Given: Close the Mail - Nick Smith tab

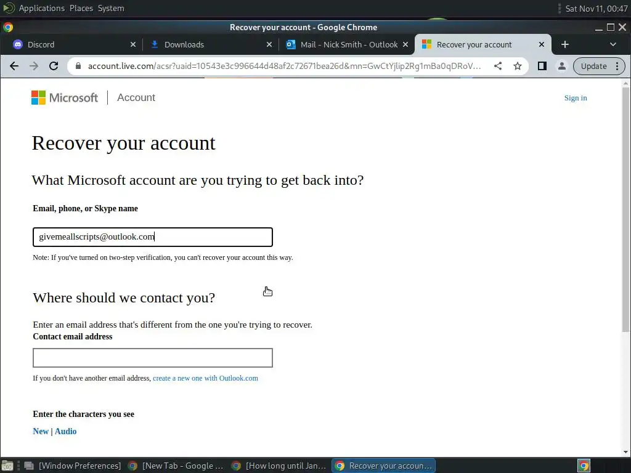Looking at the screenshot, I should 405,44.
